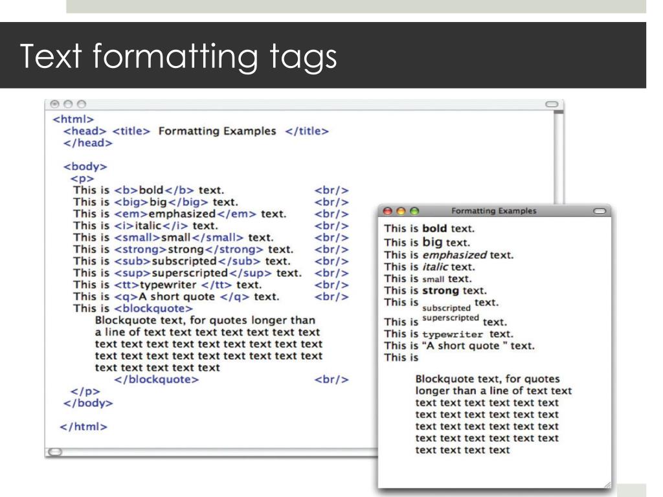Click the <i> tag in the italic line
The image size is (663, 497).
(124, 226)
